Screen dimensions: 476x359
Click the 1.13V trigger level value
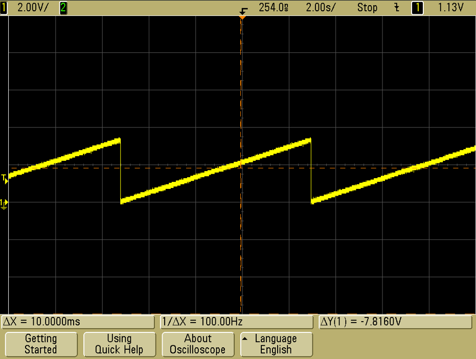point(451,8)
